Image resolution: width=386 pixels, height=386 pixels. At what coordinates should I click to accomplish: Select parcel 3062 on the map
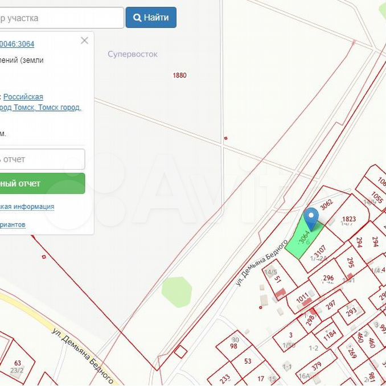pyautogui.click(x=326, y=205)
